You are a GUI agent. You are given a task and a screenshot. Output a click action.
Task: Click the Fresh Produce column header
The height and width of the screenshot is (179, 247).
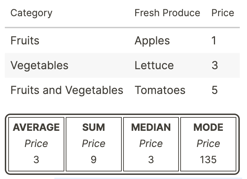pos(167,13)
